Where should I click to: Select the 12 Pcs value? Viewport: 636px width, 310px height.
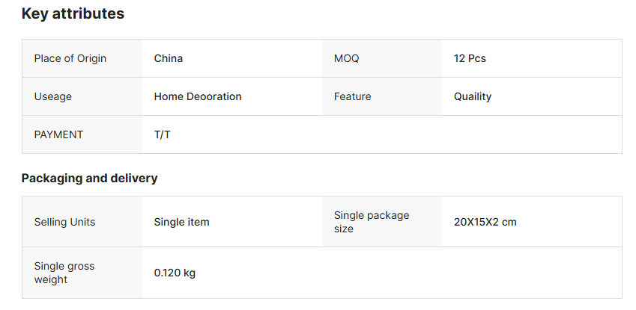(x=470, y=58)
